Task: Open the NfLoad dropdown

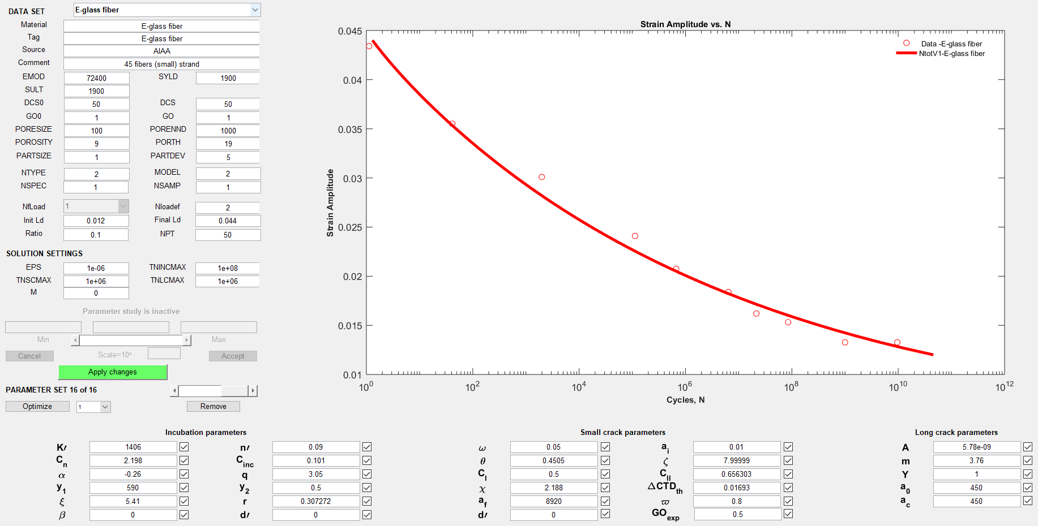Action: tap(123, 206)
